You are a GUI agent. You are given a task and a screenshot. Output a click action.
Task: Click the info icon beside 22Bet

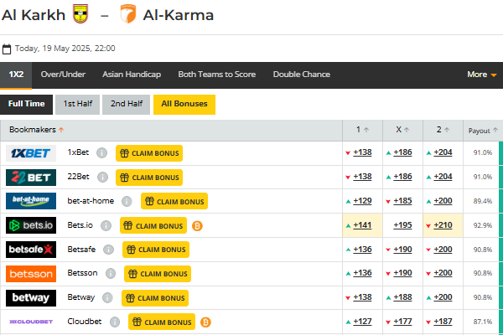coord(103,178)
